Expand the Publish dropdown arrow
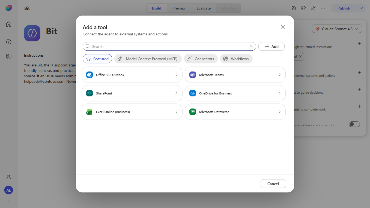 pos(361,8)
